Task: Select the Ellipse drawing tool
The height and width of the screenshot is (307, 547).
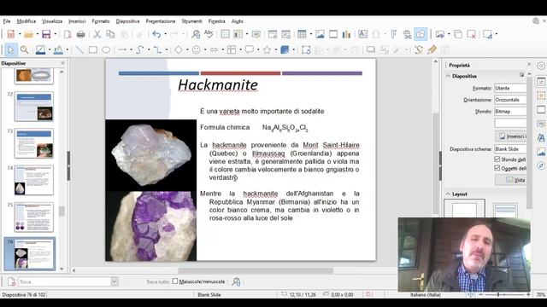Action: [106, 49]
